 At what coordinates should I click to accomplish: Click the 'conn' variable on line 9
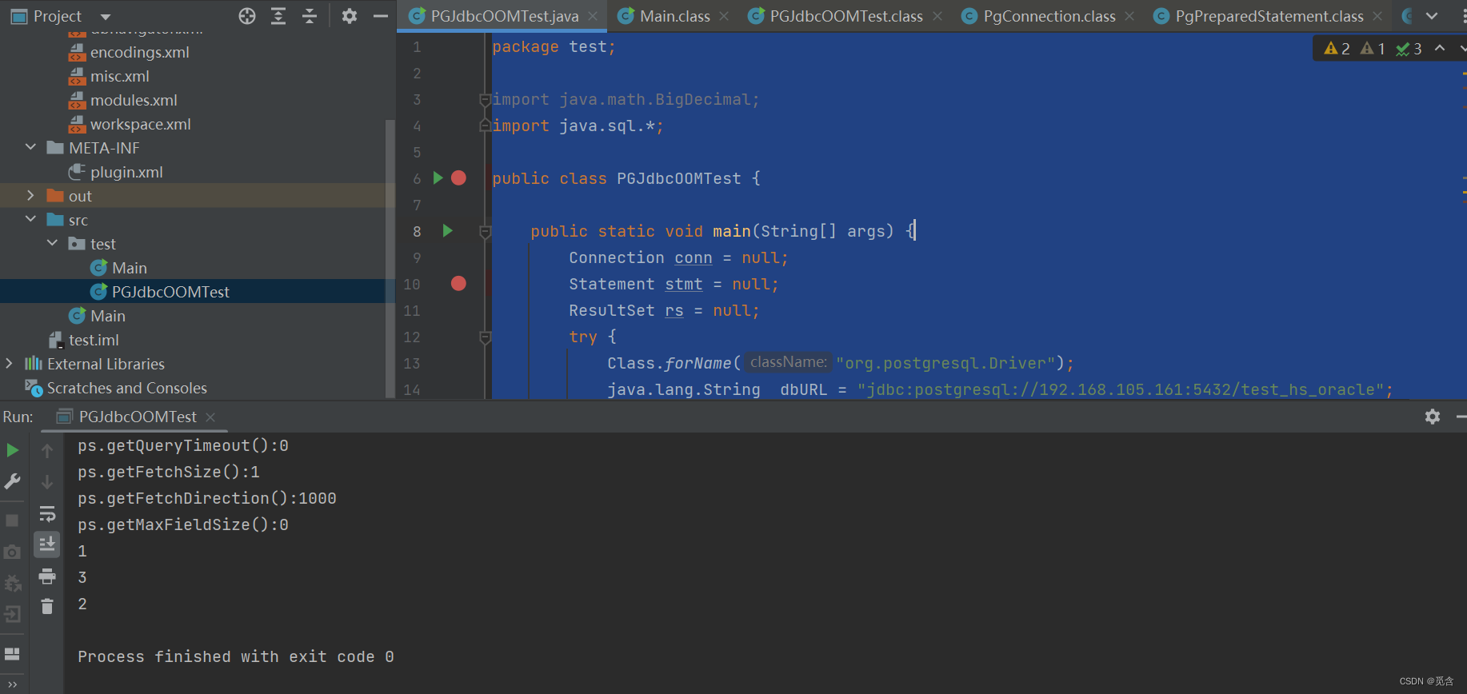click(x=693, y=257)
